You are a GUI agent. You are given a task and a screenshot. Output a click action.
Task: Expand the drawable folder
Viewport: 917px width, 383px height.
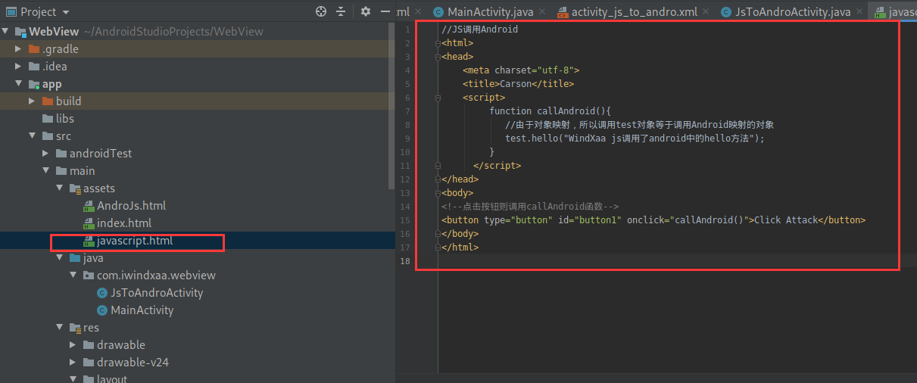[x=73, y=345]
